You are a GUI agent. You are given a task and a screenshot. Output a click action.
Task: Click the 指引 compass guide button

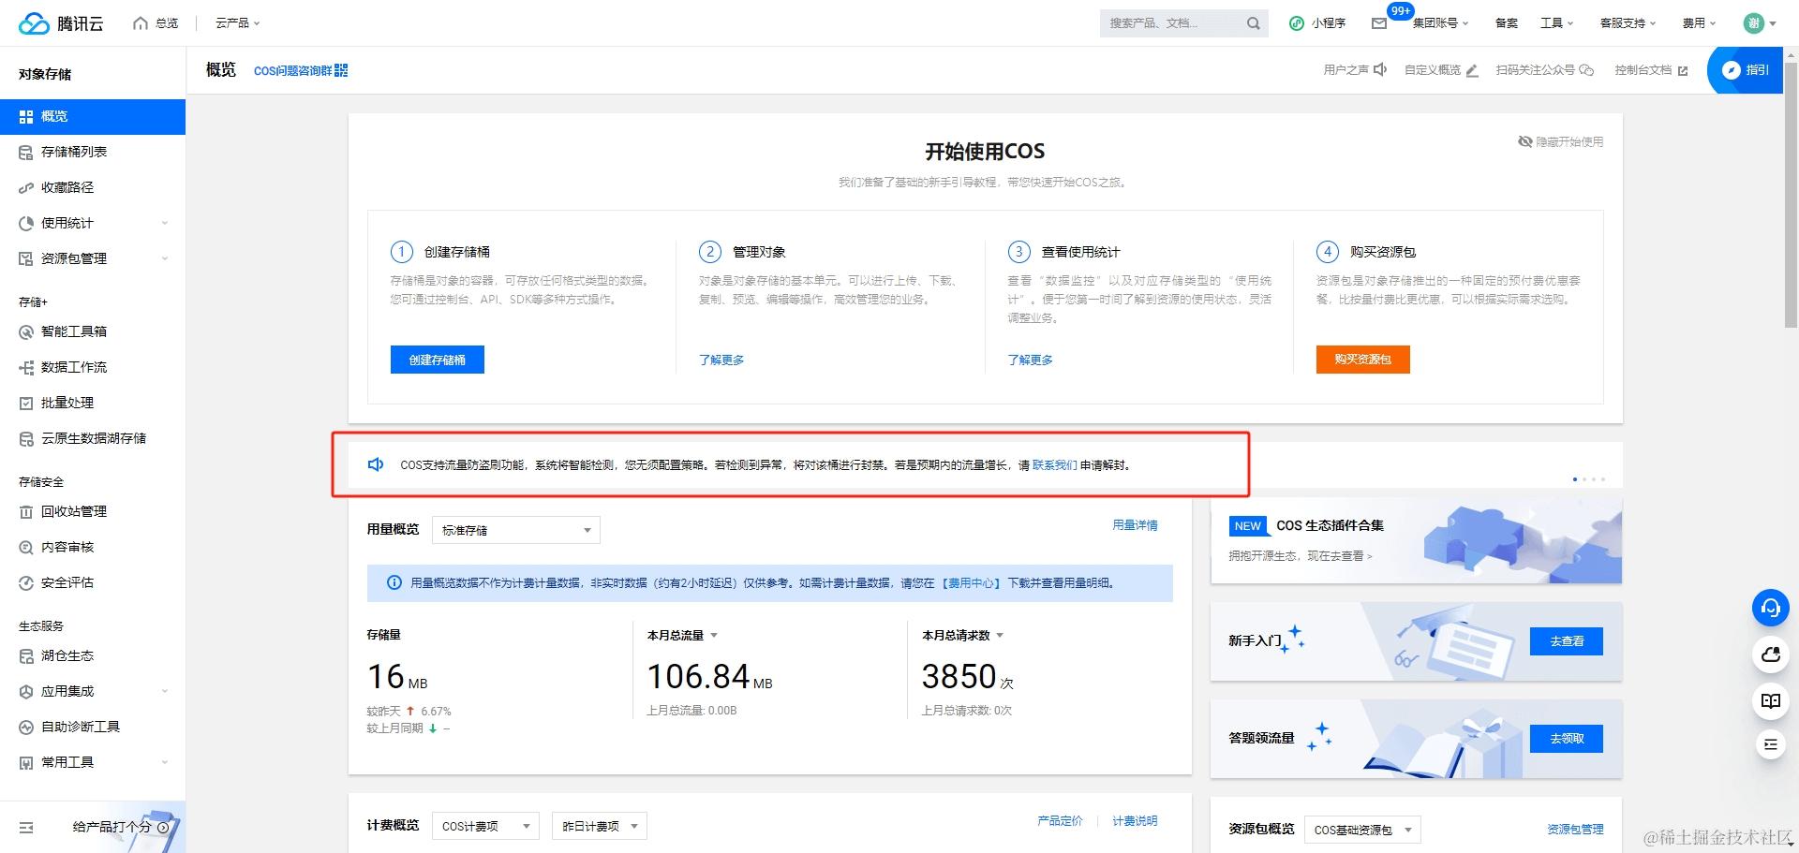point(1746,70)
